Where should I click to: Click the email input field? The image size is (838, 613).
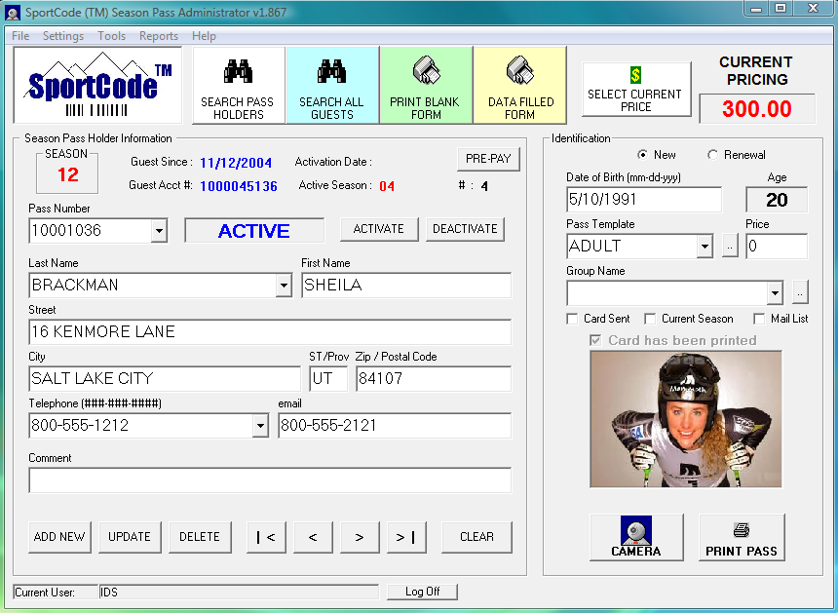point(395,426)
